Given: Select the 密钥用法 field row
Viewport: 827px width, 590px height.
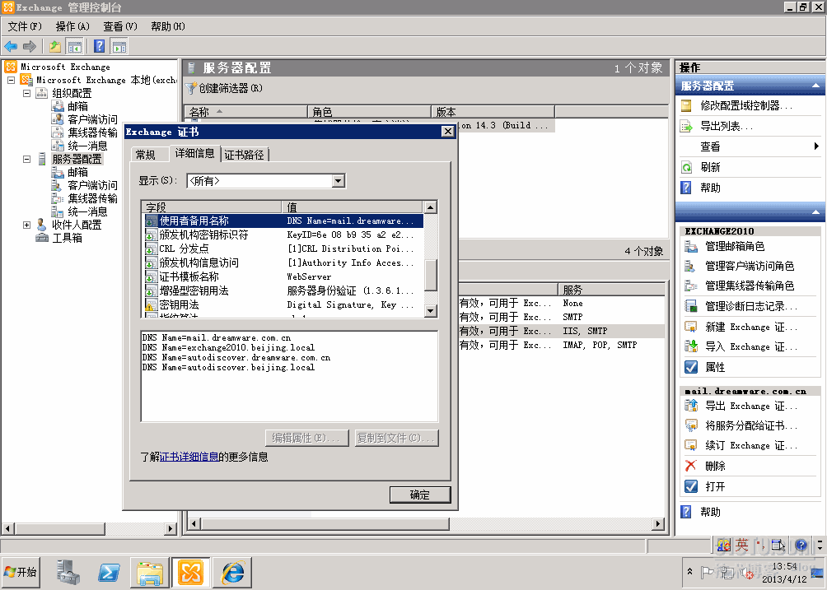Looking at the screenshot, I should click(x=283, y=304).
